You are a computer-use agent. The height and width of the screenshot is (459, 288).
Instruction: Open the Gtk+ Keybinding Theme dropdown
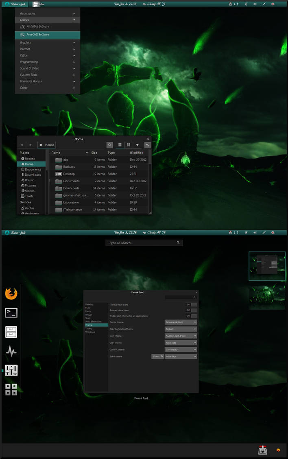click(181, 329)
